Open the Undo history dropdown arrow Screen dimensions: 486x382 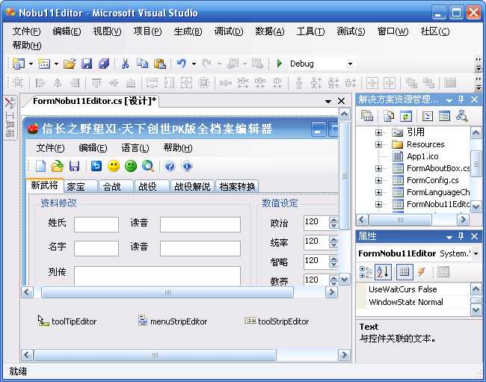(194, 64)
